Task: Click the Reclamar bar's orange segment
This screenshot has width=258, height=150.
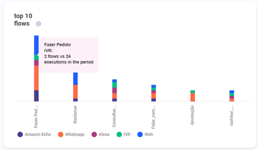Action: [x=75, y=91]
